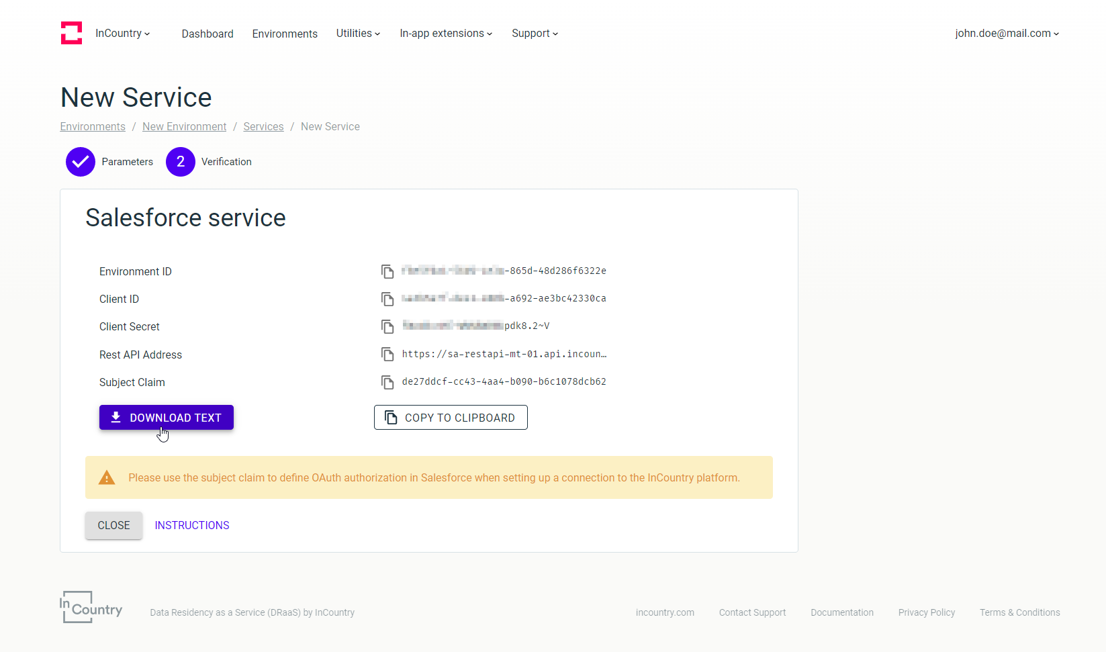This screenshot has width=1106, height=652.
Task: Click the Rest API Address URL text
Action: pyautogui.click(x=504, y=354)
